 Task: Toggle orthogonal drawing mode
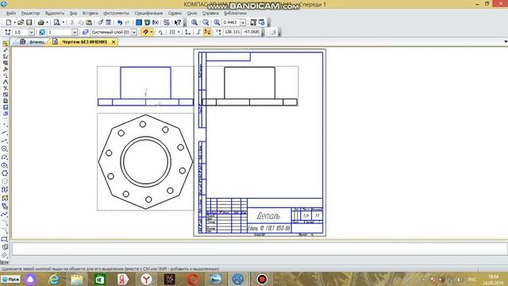(x=198, y=32)
